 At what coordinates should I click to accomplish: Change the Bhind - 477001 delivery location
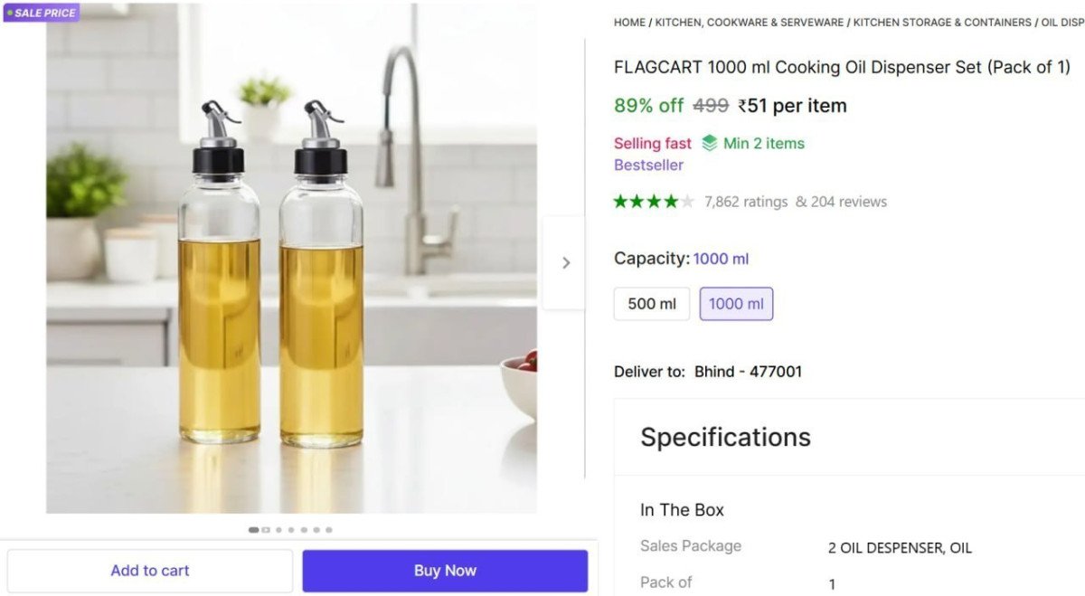(x=748, y=372)
